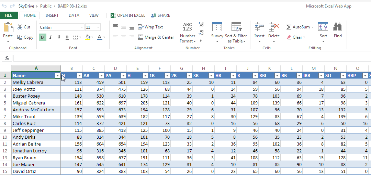371x175 pixels.
Task: Open the Delete cells menu
Action: 274,33
